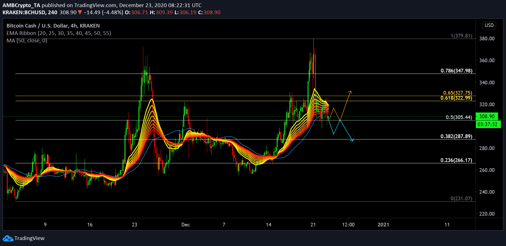Click the current price tag 308.90
Screen dimensions: 506x246
pyautogui.click(x=487, y=116)
